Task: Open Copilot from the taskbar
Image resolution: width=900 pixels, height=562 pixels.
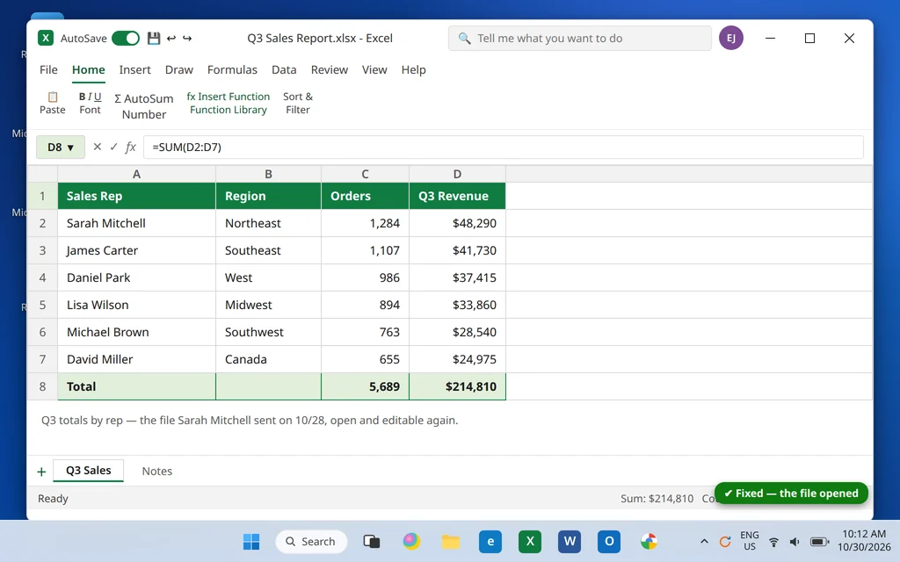Action: click(x=411, y=541)
